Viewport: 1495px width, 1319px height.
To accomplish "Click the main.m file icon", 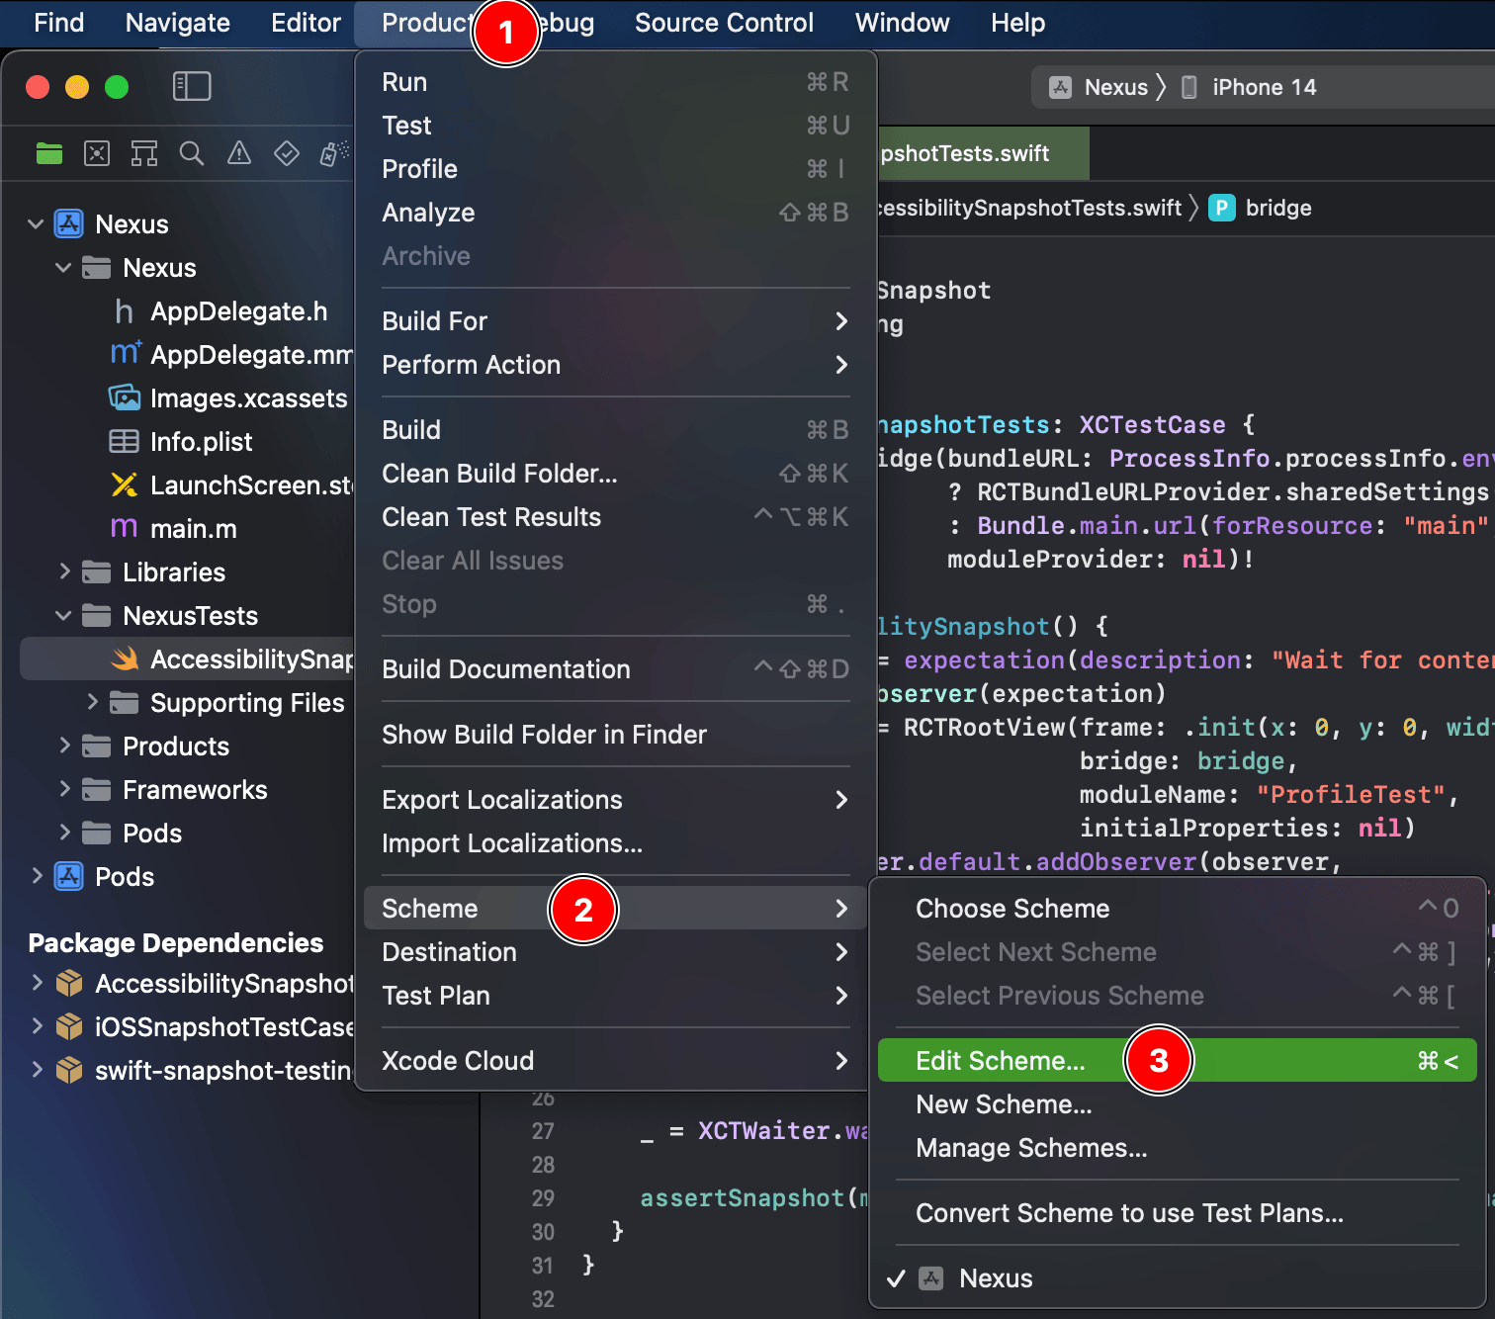I will [x=125, y=529].
